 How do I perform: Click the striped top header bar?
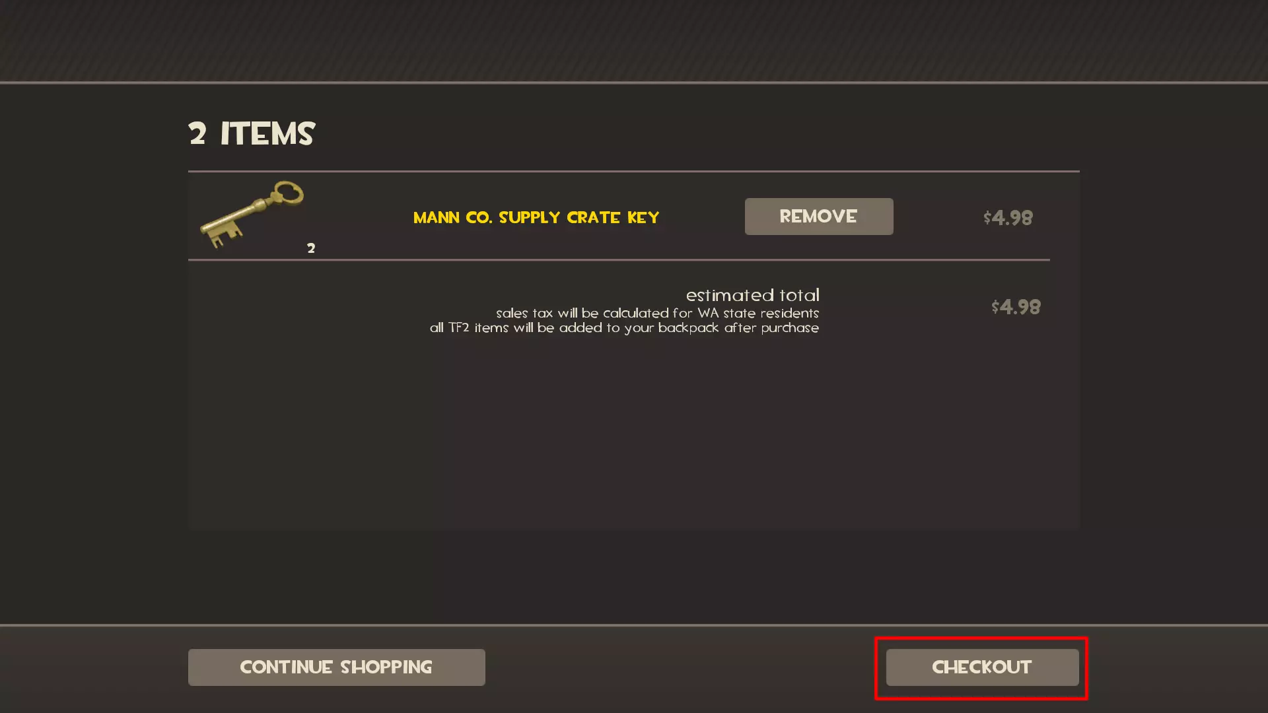click(634, 40)
